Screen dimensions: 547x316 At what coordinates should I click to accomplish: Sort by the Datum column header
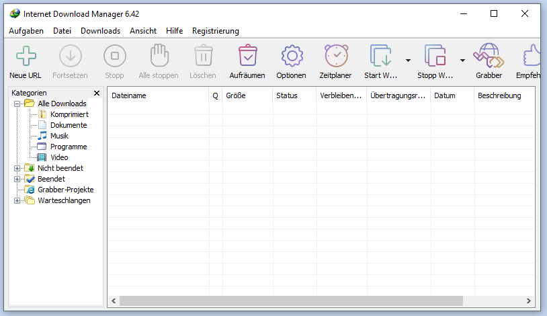[452, 95]
